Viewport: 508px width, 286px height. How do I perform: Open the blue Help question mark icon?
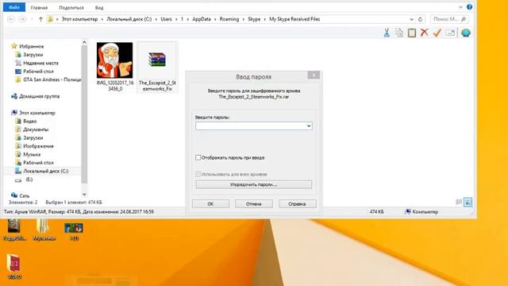(469, 7)
